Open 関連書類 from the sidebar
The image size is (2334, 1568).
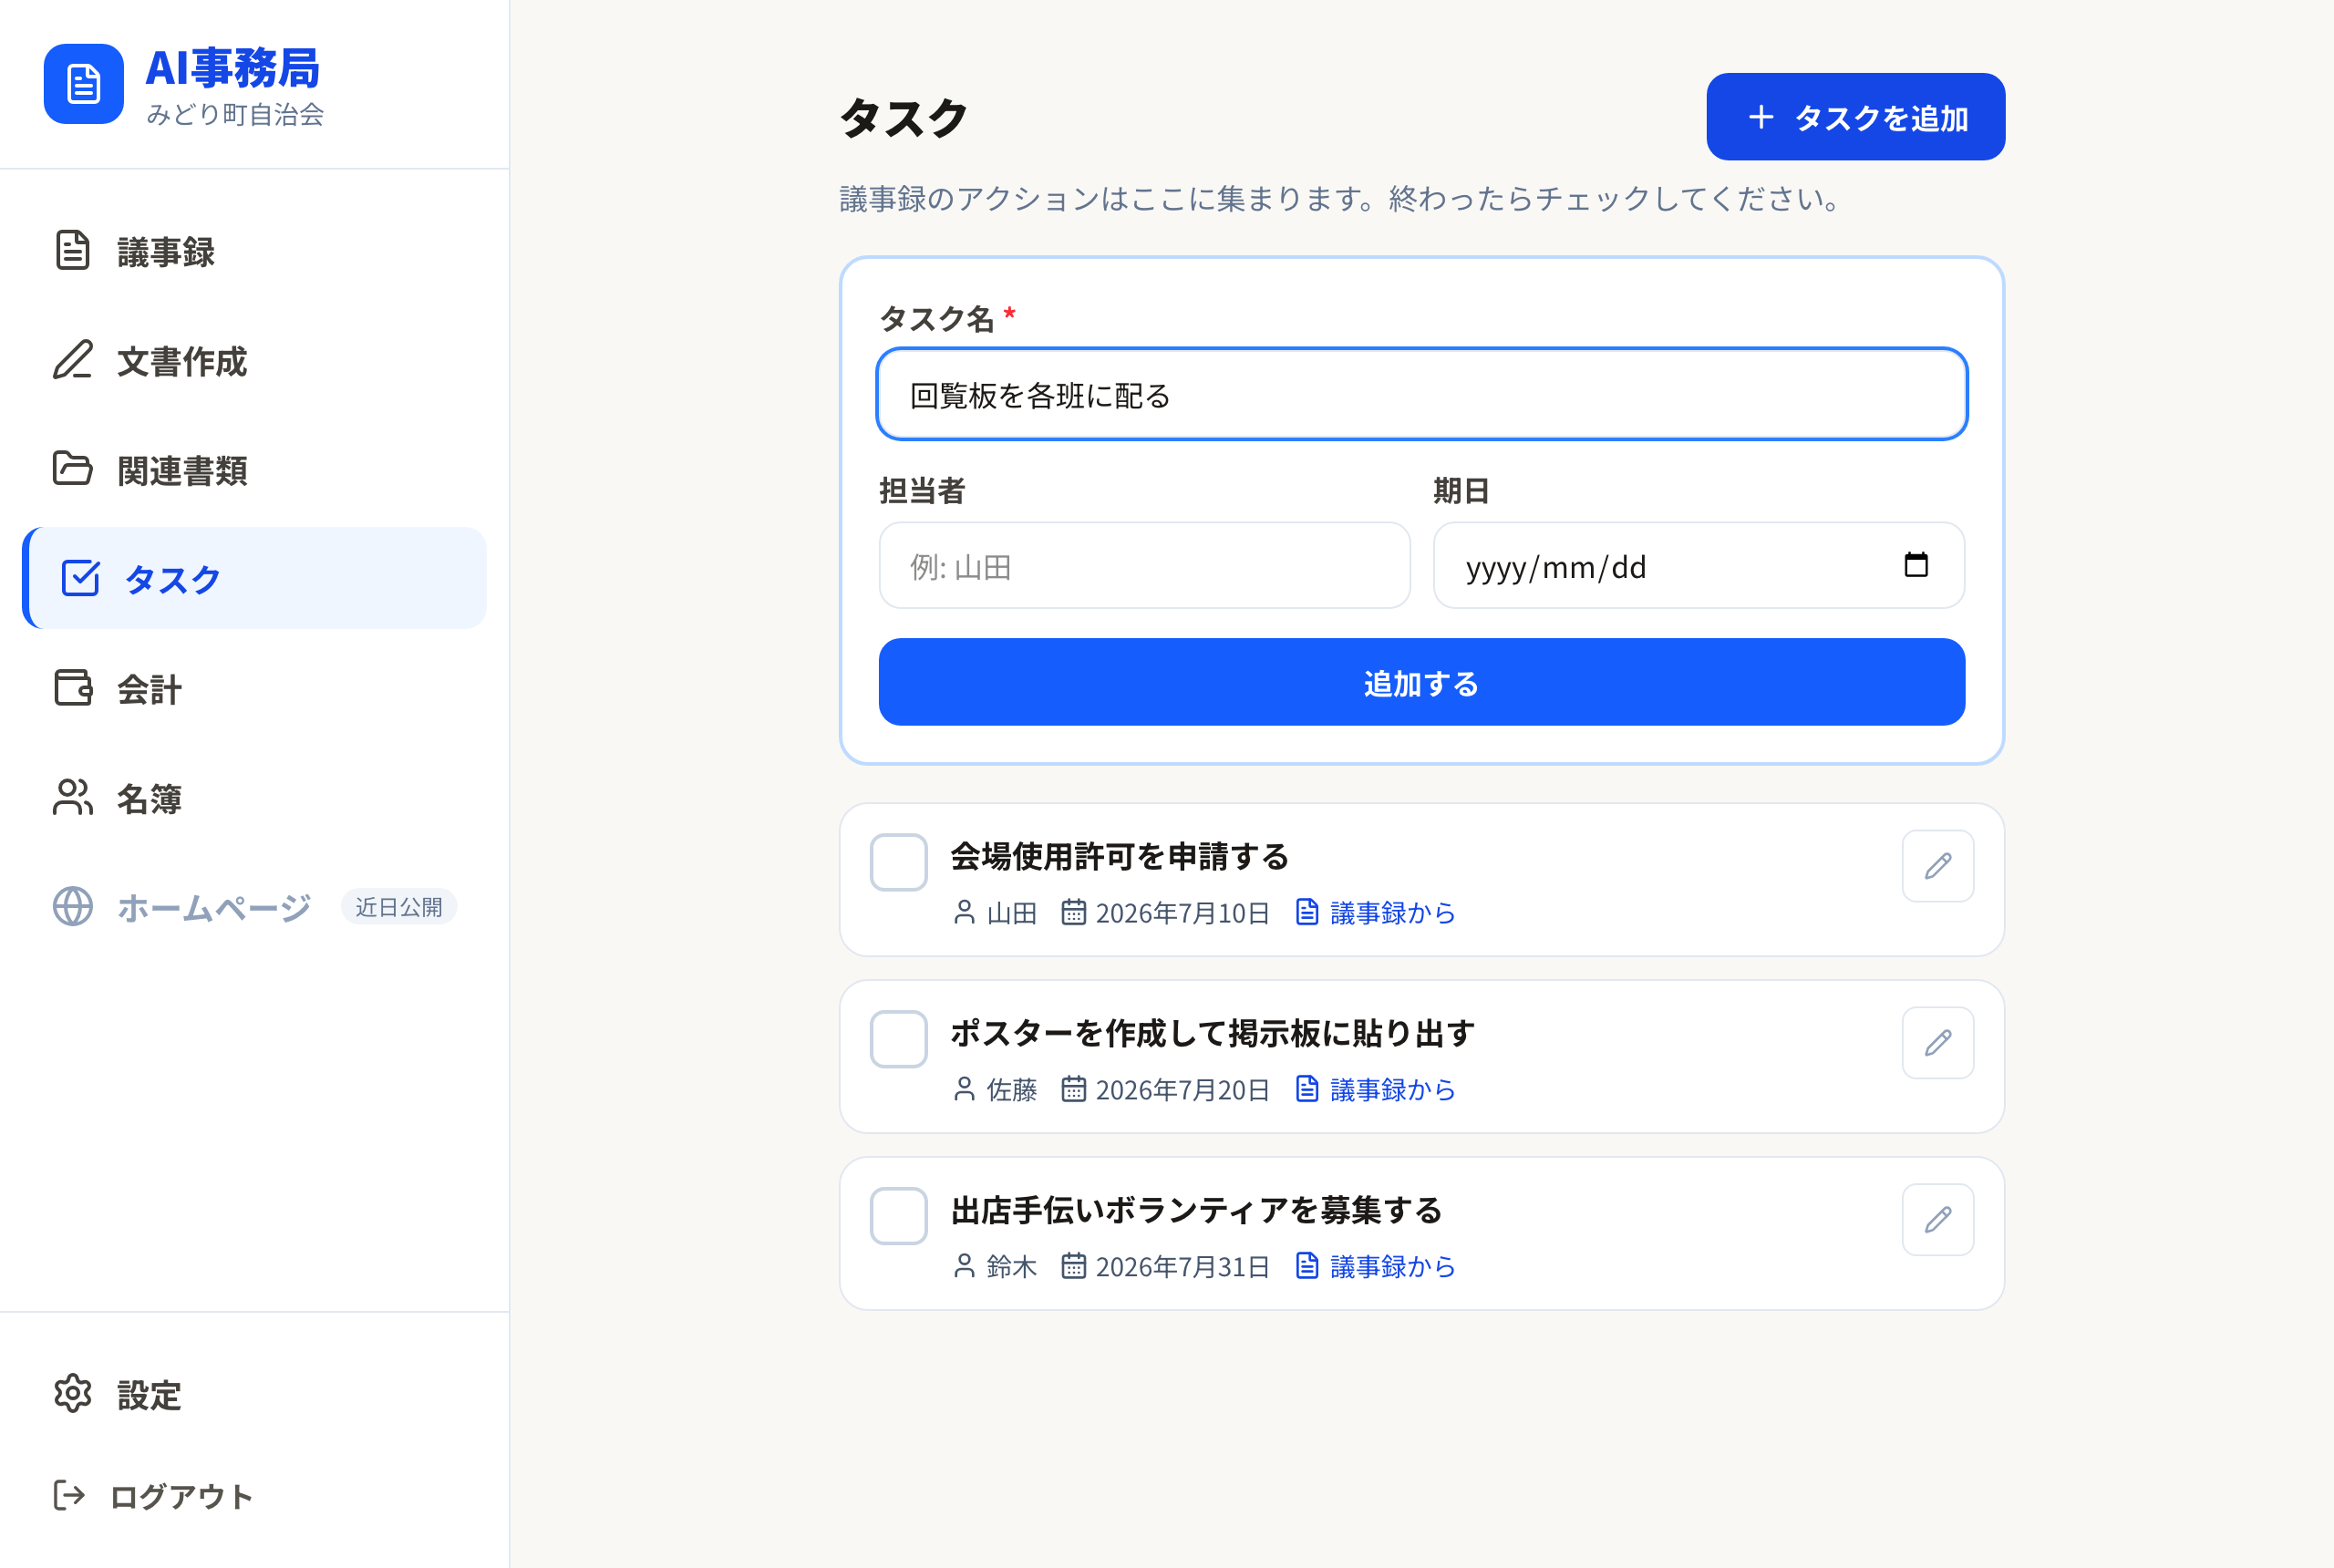[254, 469]
